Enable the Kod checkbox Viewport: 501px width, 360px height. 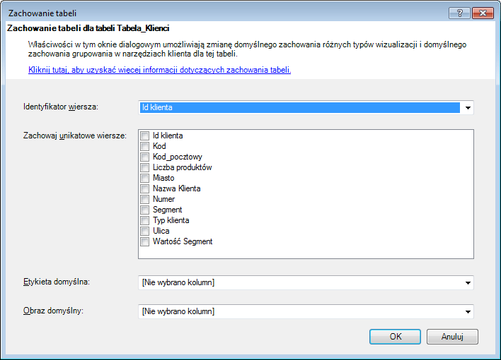[x=145, y=146]
